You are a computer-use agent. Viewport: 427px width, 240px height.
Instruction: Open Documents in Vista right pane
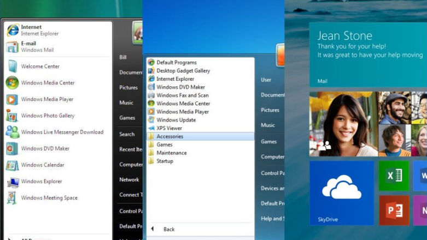pos(131,73)
